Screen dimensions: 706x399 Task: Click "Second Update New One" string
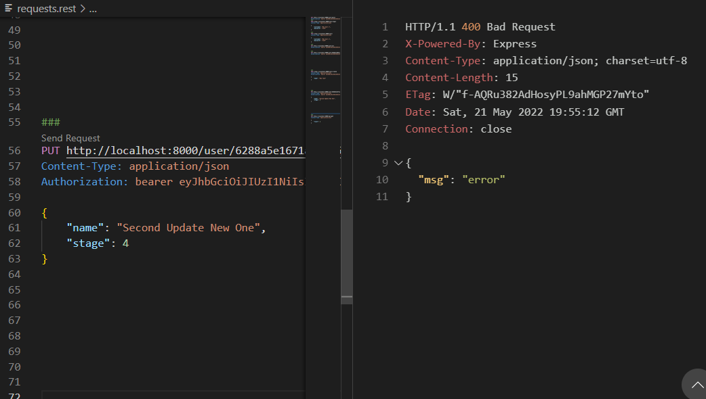pyautogui.click(x=188, y=228)
